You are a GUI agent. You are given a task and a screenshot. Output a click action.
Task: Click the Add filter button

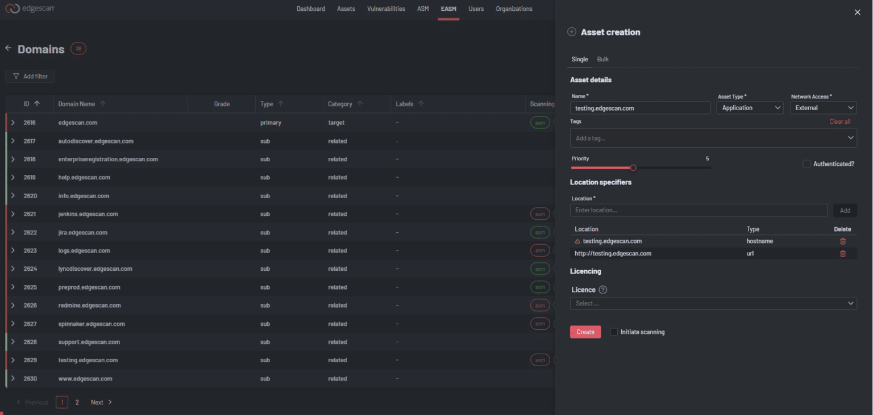coord(30,76)
